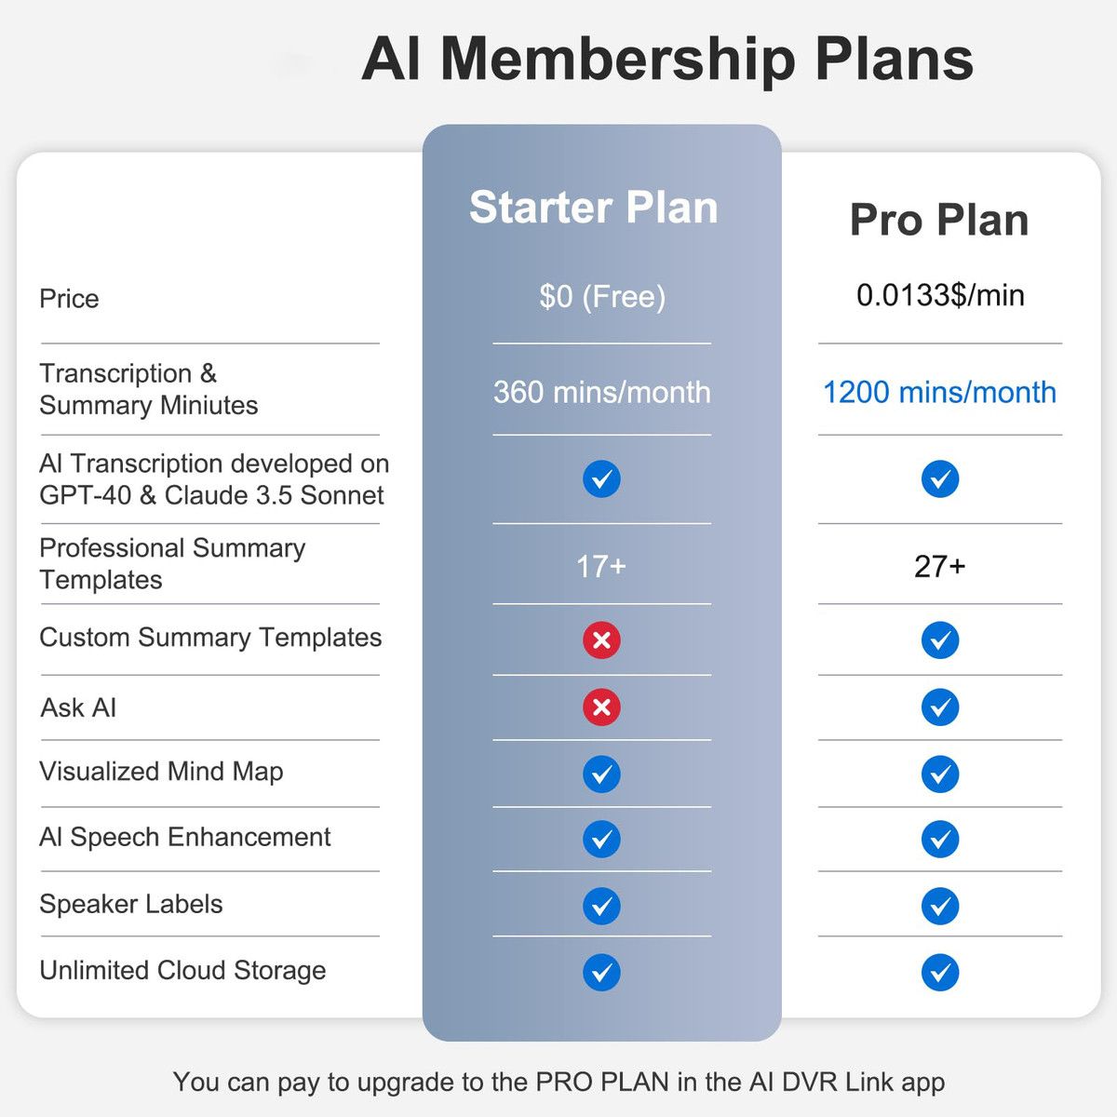Click Pro checkmark for Unlimited Cloud Storage
Screen dimensions: 1117x1117
pos(940,972)
